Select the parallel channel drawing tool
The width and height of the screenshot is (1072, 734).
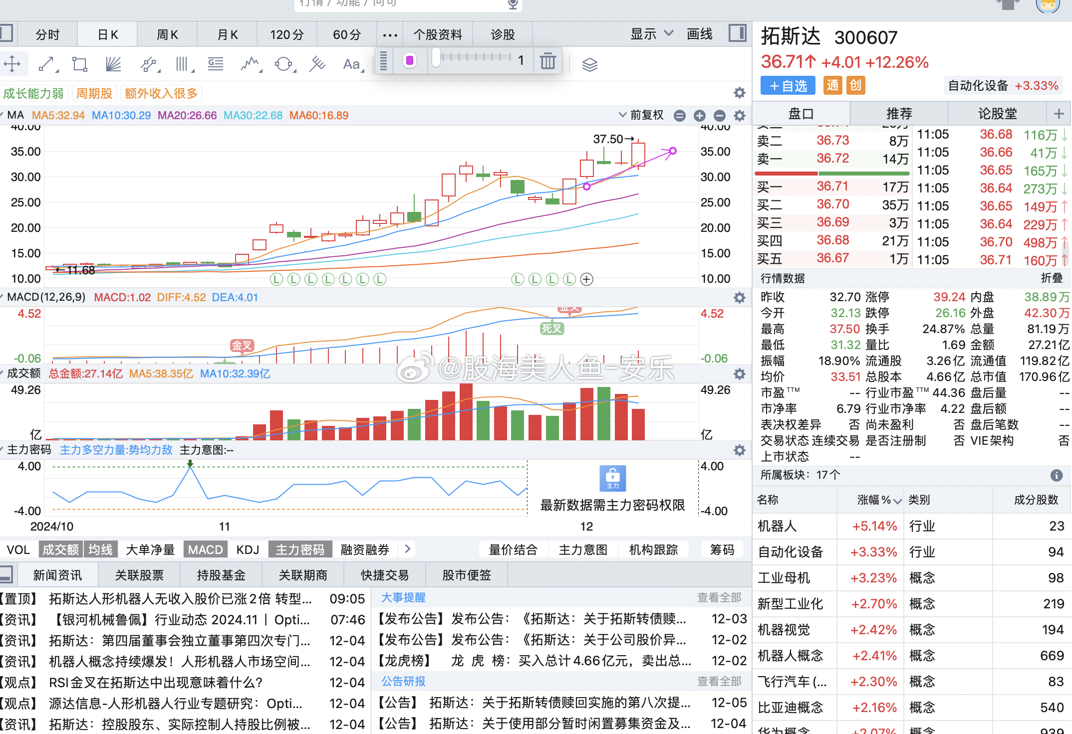[x=149, y=64]
